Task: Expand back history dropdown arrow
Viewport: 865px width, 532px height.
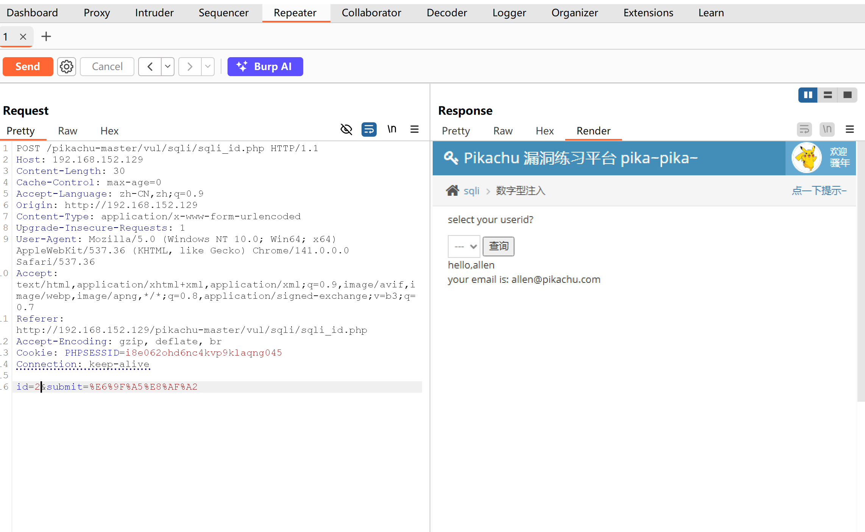Action: coord(168,67)
